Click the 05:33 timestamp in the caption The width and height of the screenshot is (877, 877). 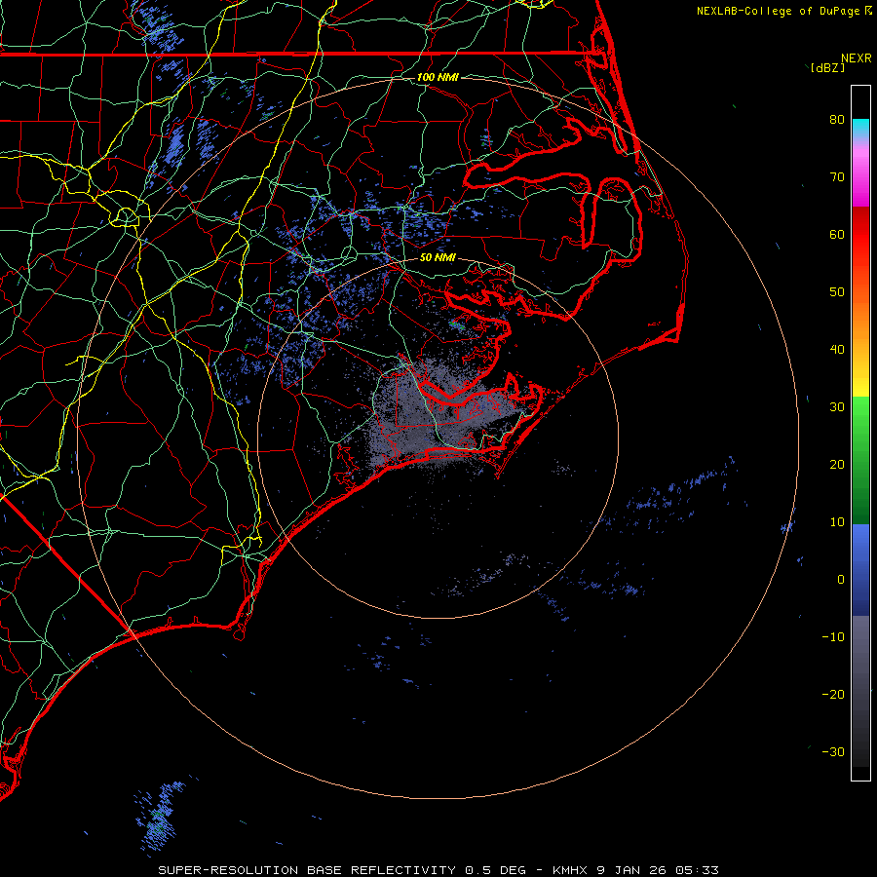697,870
